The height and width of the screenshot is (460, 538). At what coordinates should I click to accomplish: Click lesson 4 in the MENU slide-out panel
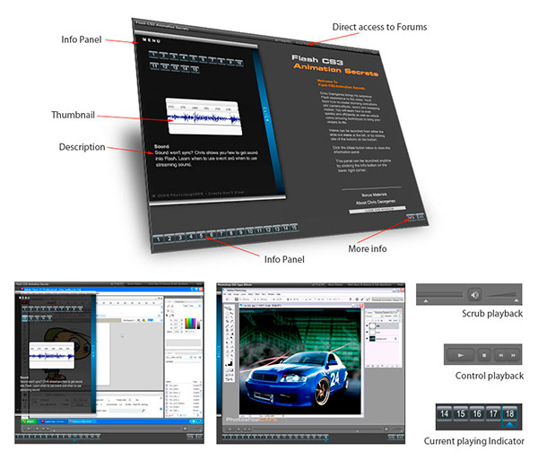[x=183, y=57]
